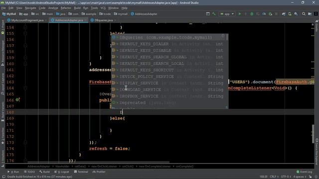Open the Event Log button
The width and height of the screenshot is (319, 179).
[304, 172]
